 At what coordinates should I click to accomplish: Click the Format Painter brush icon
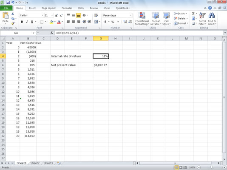click(13, 23)
